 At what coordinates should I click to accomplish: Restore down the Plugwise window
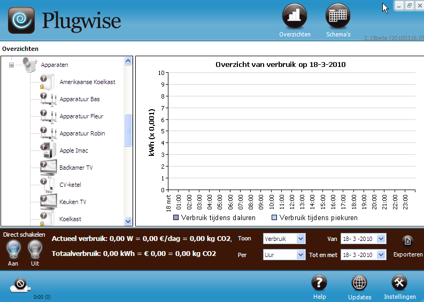click(410, 5)
